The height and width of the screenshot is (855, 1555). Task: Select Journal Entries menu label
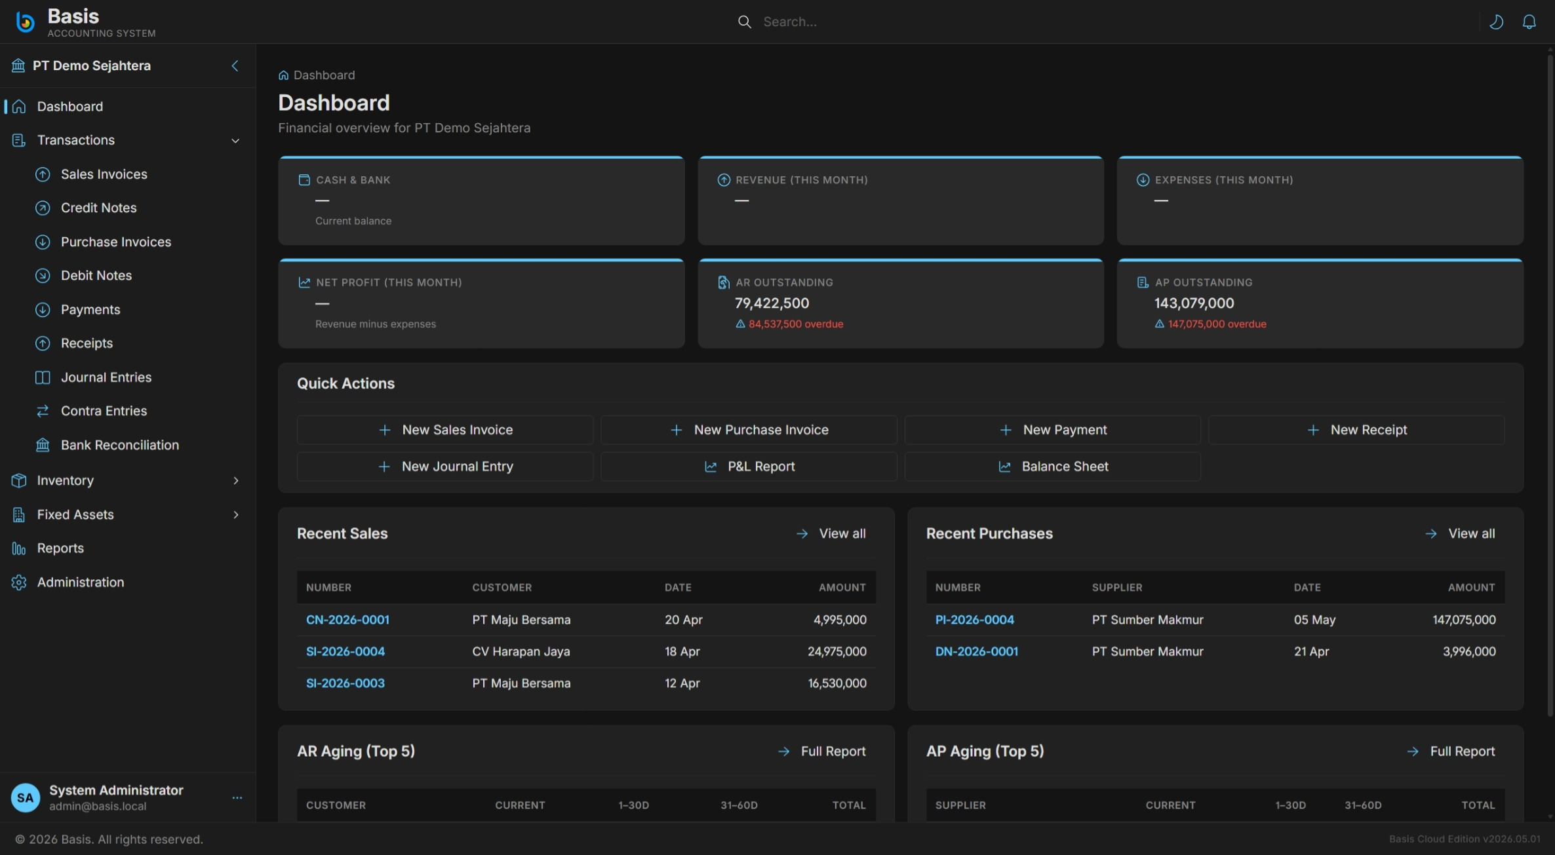(x=106, y=377)
